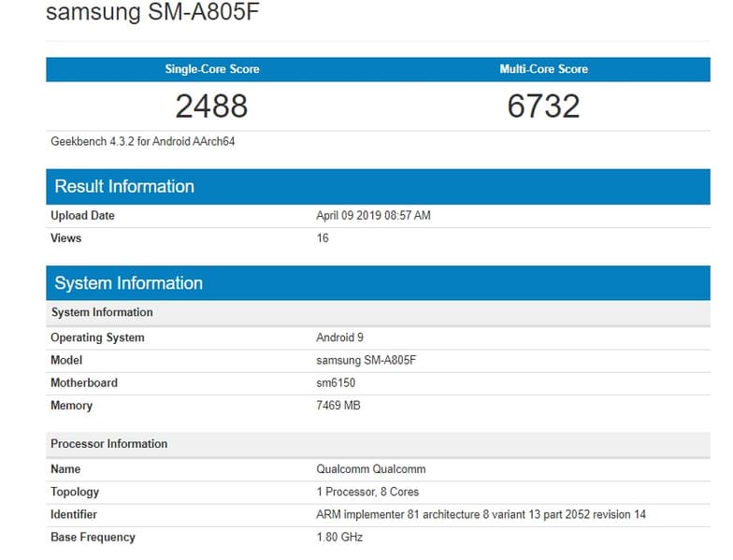Click the blue System Information section header

pyautogui.click(x=128, y=283)
